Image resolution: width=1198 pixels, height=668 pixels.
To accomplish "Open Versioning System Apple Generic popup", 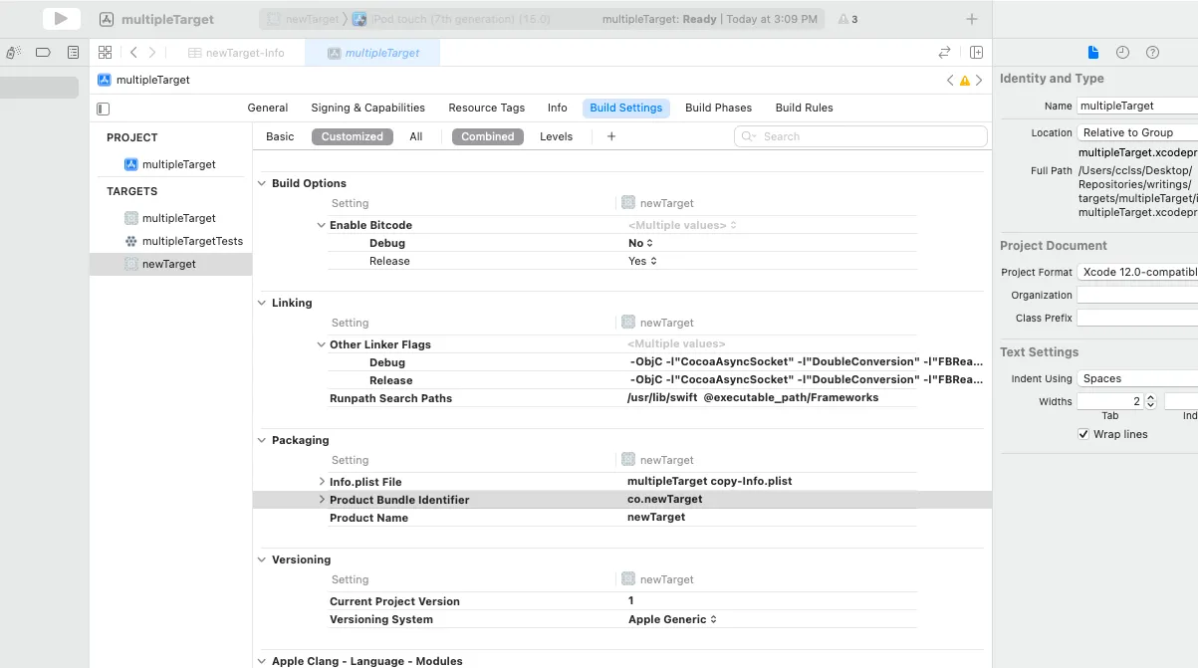I will 672,619.
